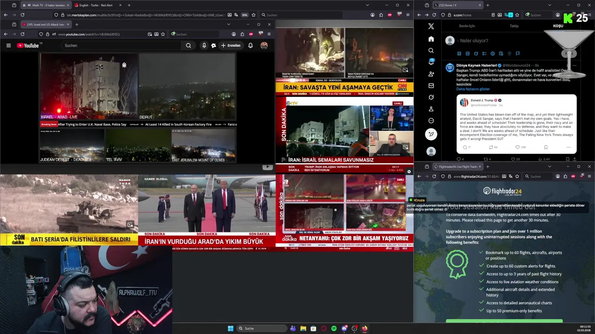Bookmark the embedded Trump post
The height and width of the screenshot is (334, 595).
(x=546, y=147)
